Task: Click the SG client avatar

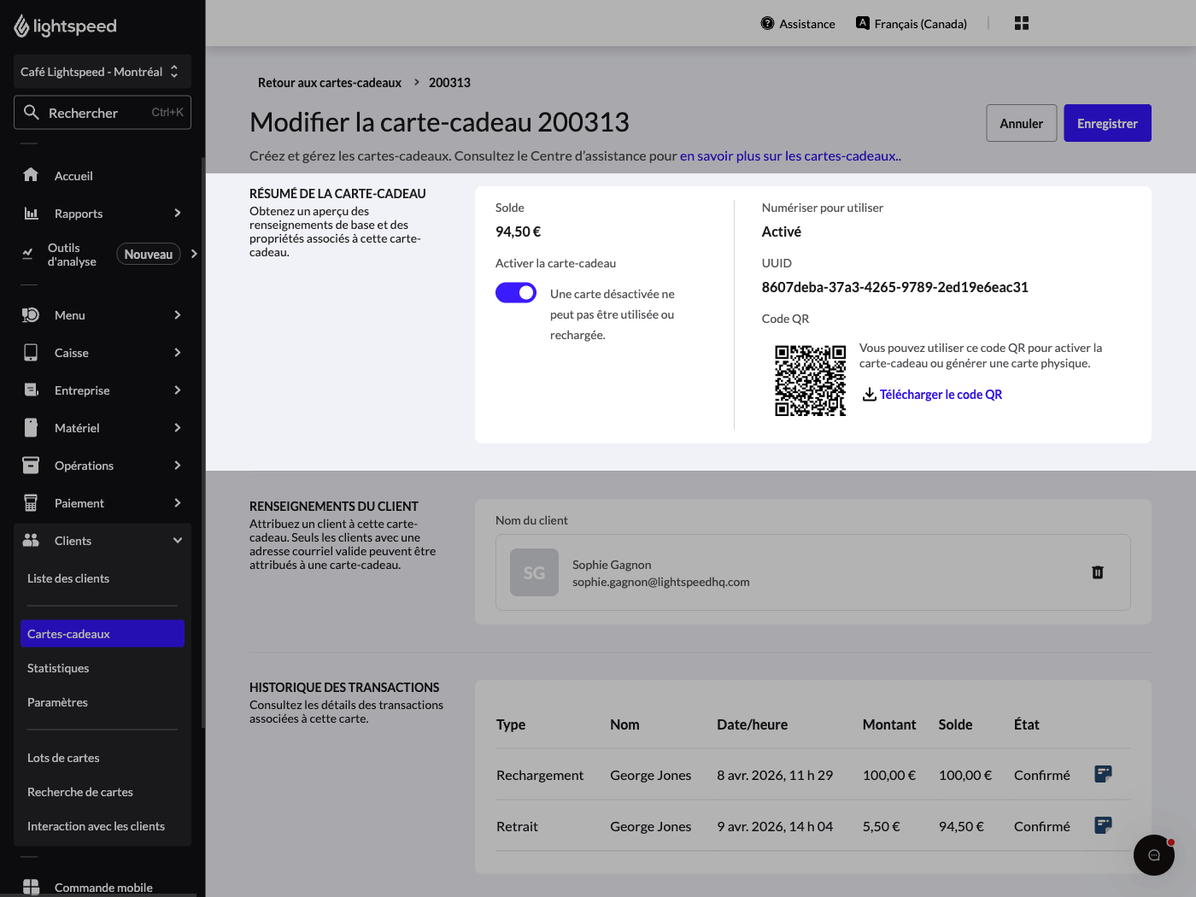Action: click(x=534, y=572)
